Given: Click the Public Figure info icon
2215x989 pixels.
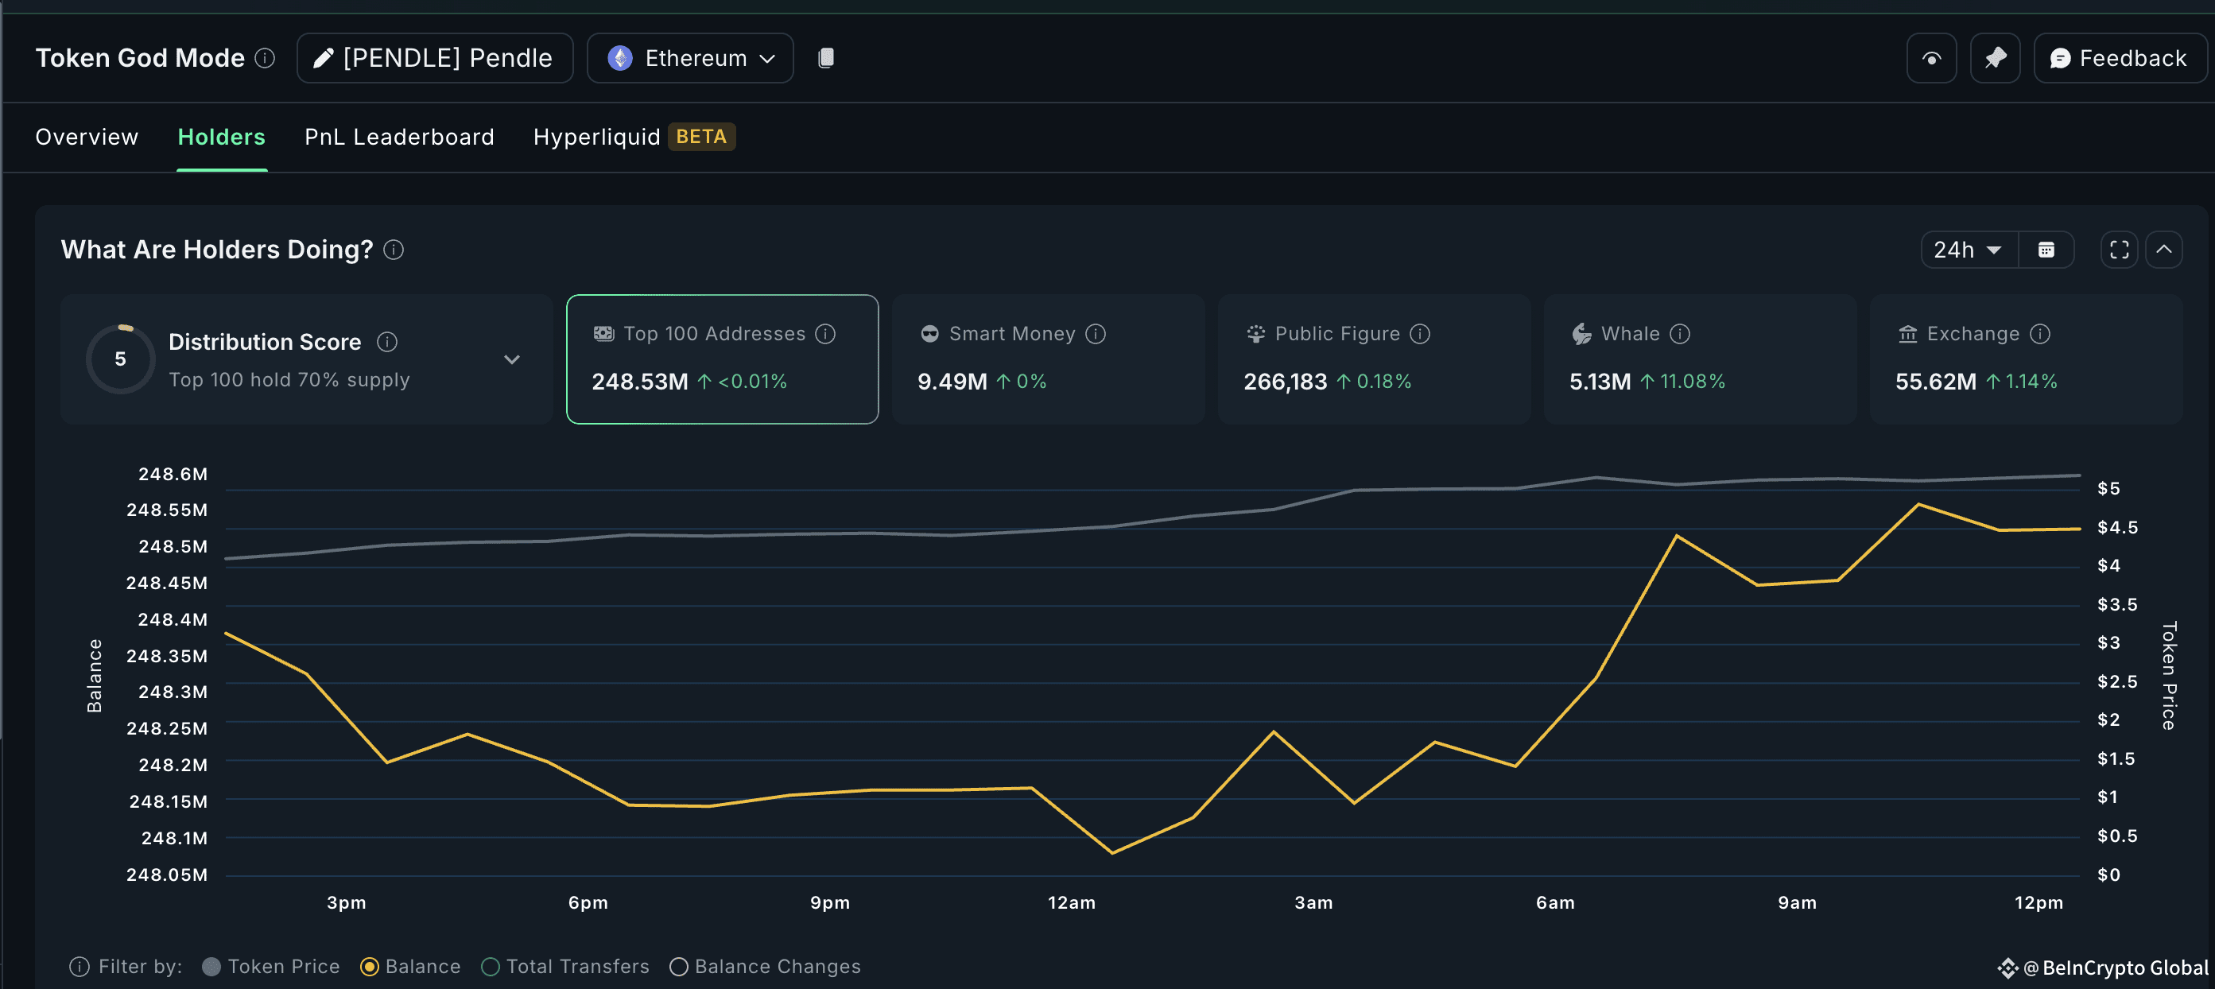Looking at the screenshot, I should [1421, 334].
